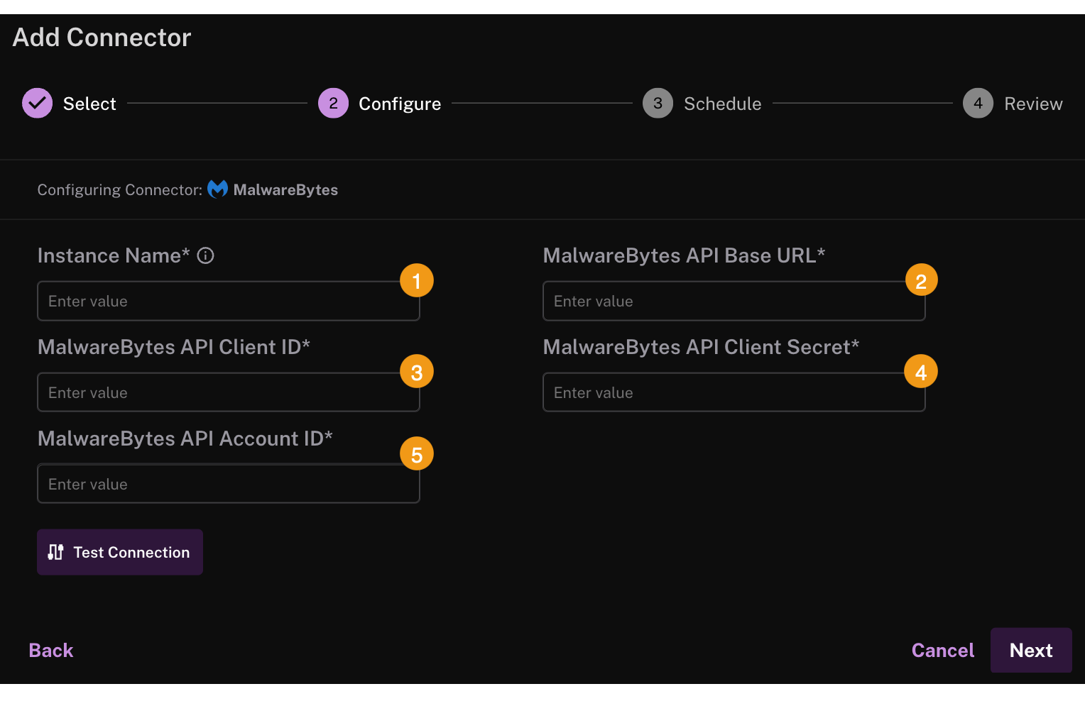The height and width of the screenshot is (701, 1085).
Task: Click the MalwareBytes API Client ID* label
Action: (174, 347)
